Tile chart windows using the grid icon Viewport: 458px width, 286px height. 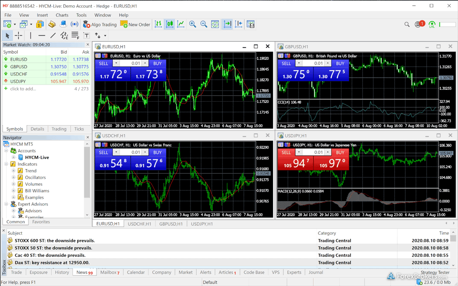[x=215, y=24]
